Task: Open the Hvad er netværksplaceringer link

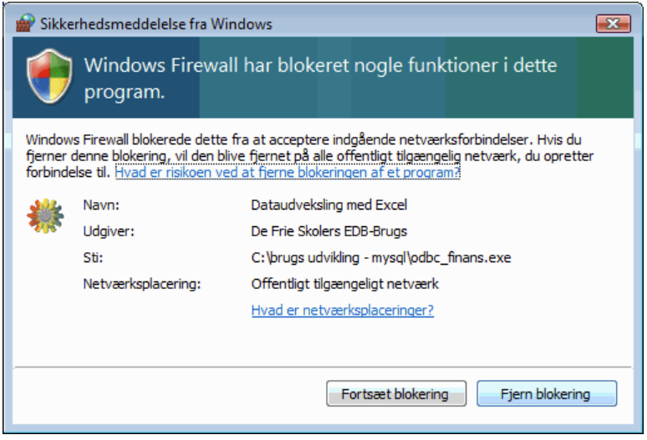Action: point(343,311)
